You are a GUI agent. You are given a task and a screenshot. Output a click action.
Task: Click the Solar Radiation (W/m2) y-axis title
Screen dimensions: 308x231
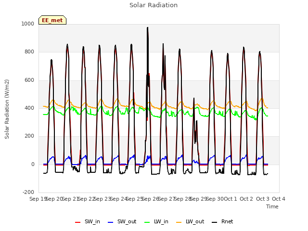pyautogui.click(x=7, y=109)
